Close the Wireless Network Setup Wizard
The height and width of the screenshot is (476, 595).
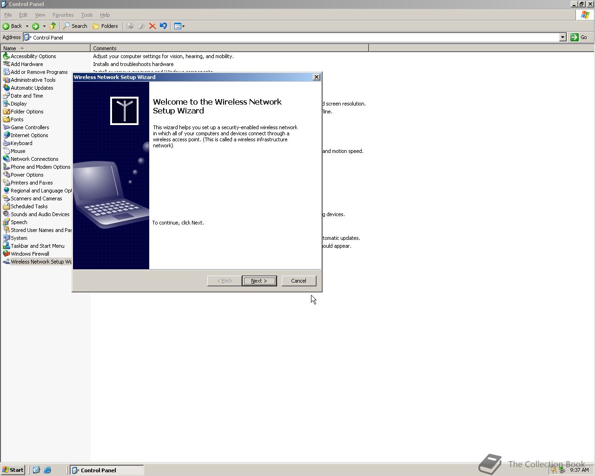coord(317,77)
